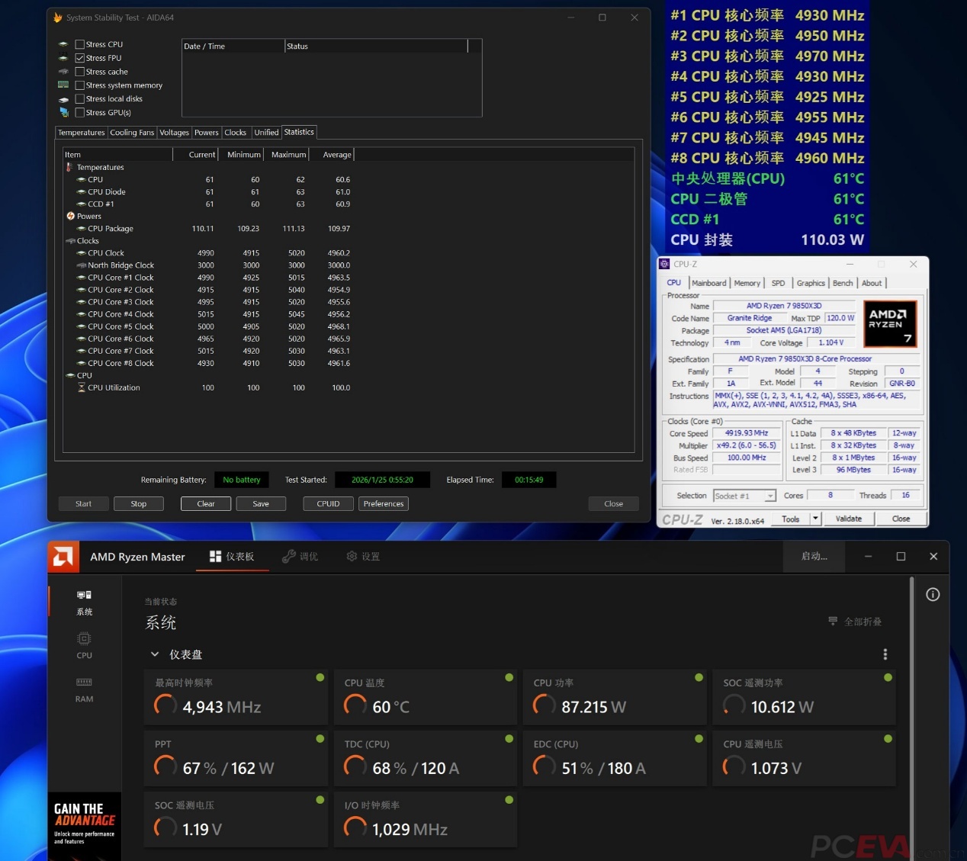Open the Memory tab in CPU-Z
The width and height of the screenshot is (967, 861).
click(x=747, y=283)
